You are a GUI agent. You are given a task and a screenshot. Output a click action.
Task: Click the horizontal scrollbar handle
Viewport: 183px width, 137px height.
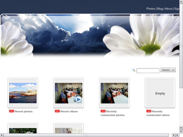(86, 135)
